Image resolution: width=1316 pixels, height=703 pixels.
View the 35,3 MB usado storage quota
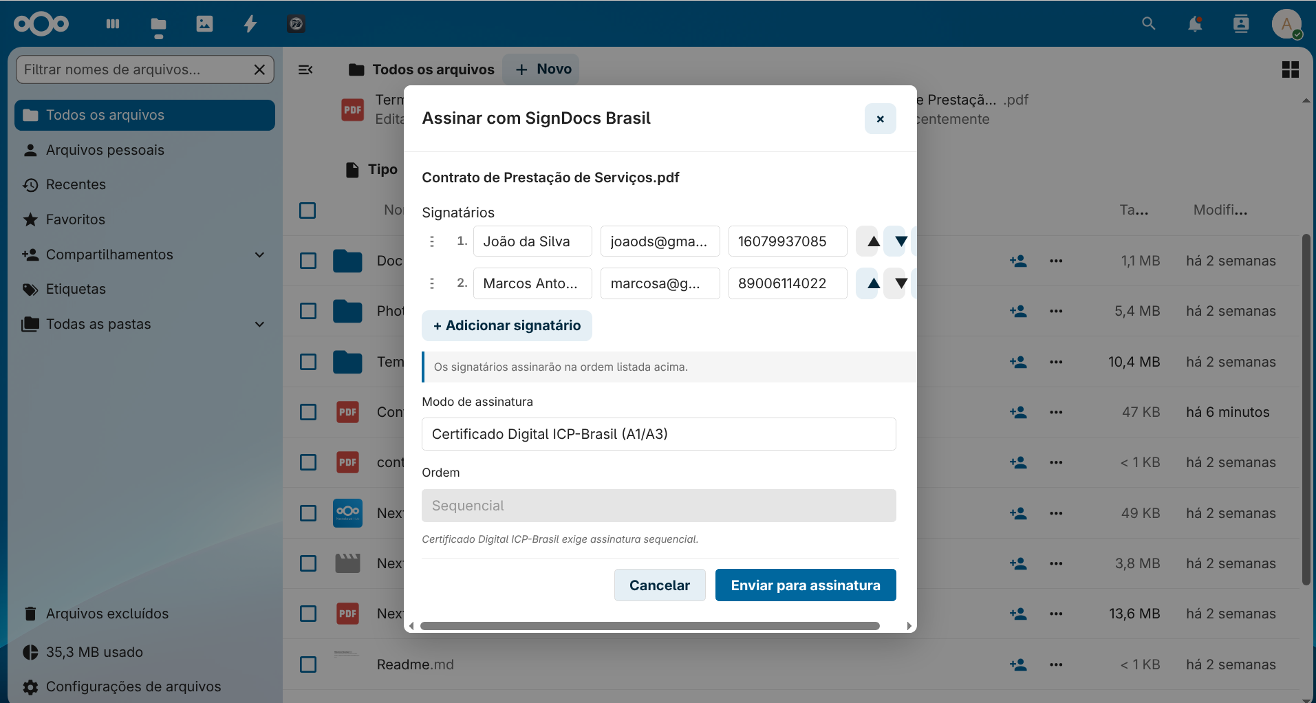[144, 652]
